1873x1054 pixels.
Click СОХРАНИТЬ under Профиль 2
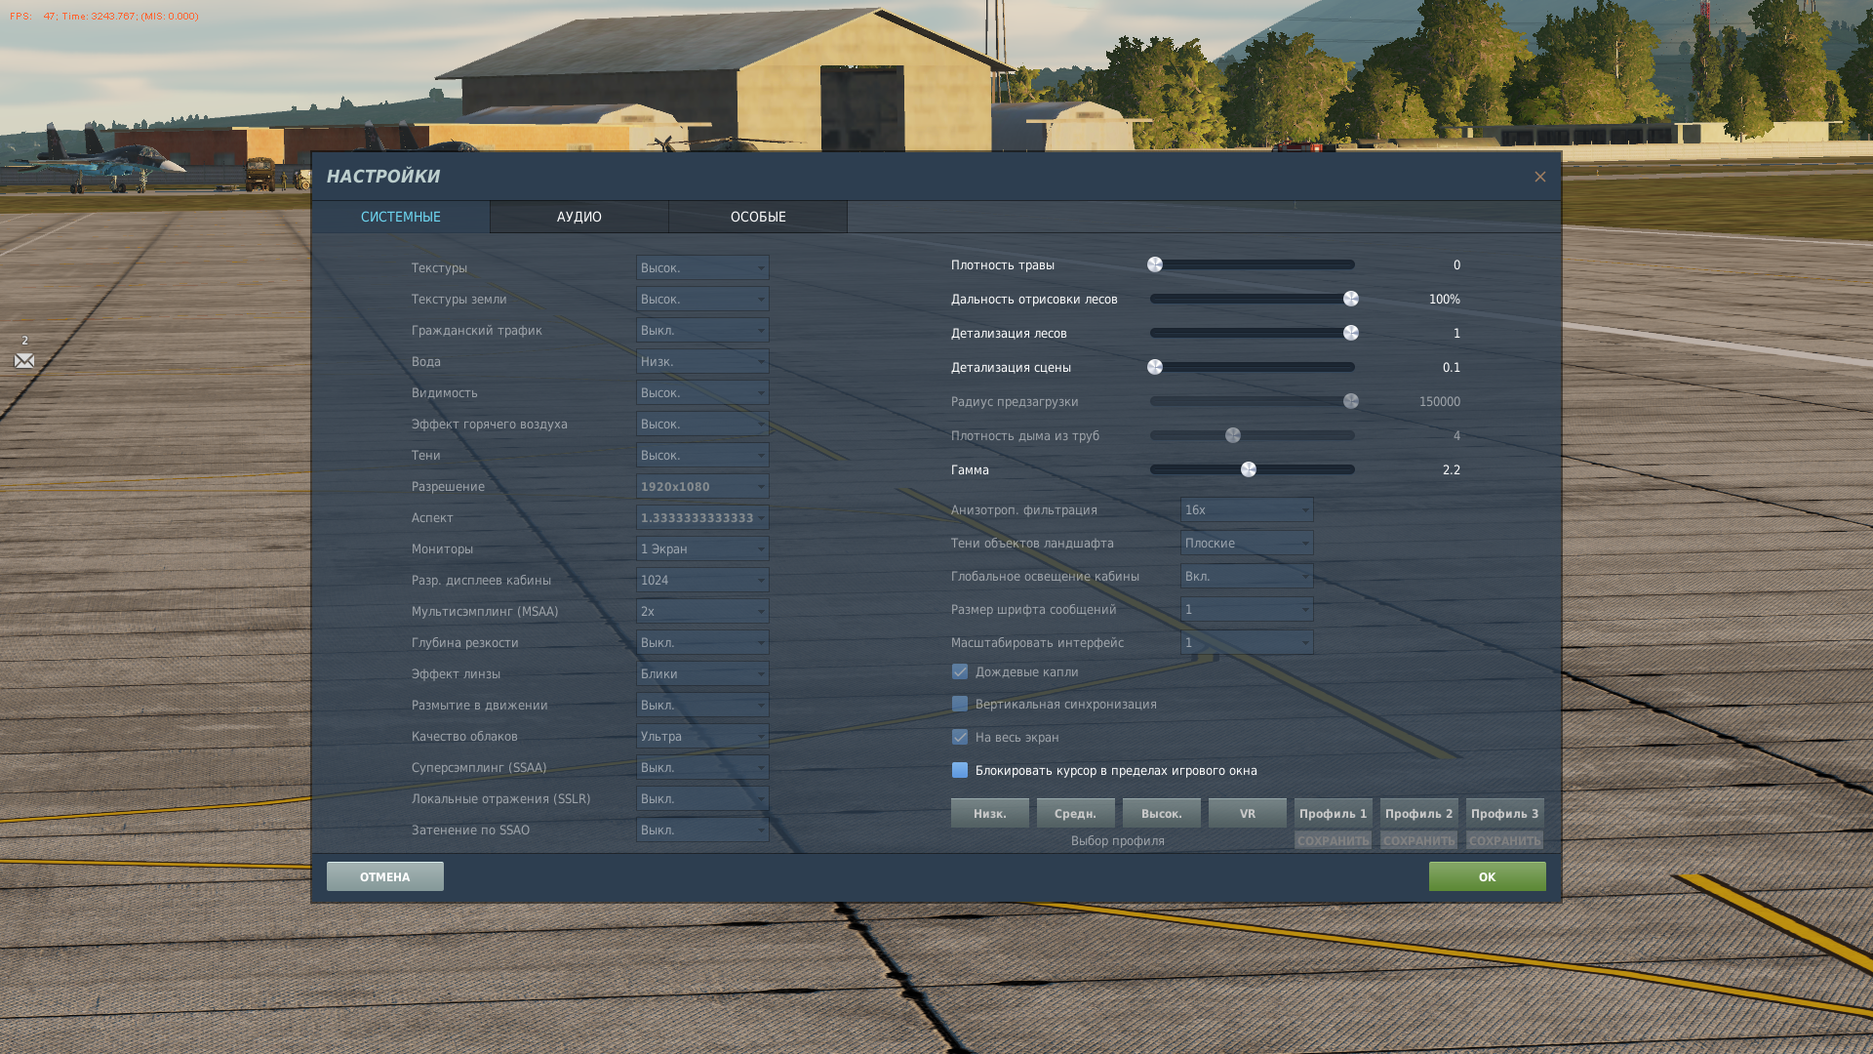tap(1419, 840)
